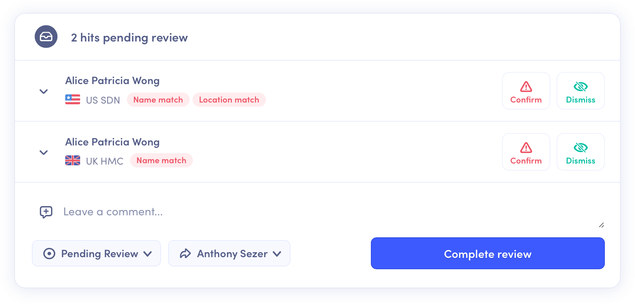This screenshot has height=304, width=635.
Task: Click the US flag icon for US SDN
Action: coord(73,99)
